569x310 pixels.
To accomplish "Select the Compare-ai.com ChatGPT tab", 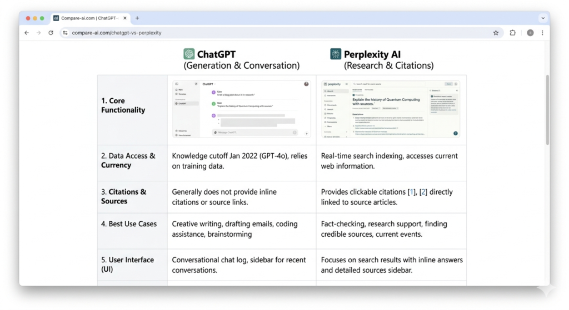I will coord(91,18).
